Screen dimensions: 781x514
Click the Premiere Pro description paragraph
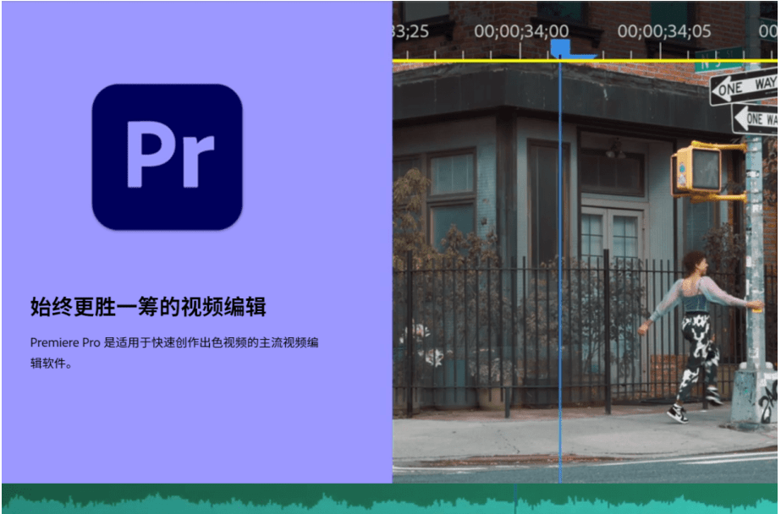point(174,353)
